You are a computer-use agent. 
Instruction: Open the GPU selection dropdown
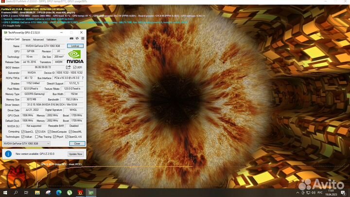27,143
